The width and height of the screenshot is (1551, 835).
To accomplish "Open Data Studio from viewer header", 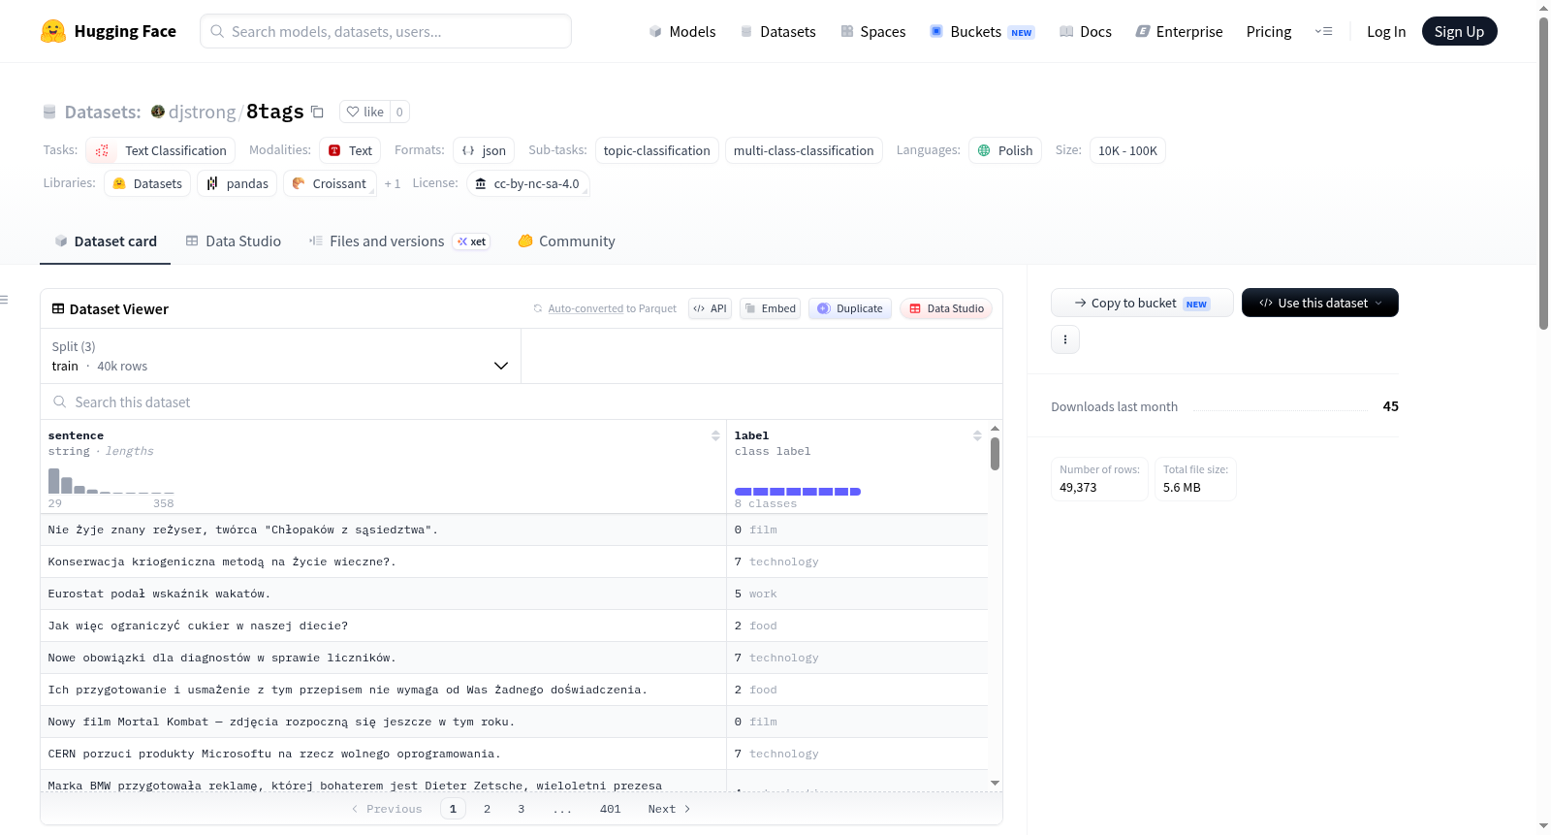I will [946, 308].
